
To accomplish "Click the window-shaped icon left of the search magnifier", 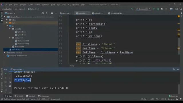I will pyautogui.click(x=177, y=9).
